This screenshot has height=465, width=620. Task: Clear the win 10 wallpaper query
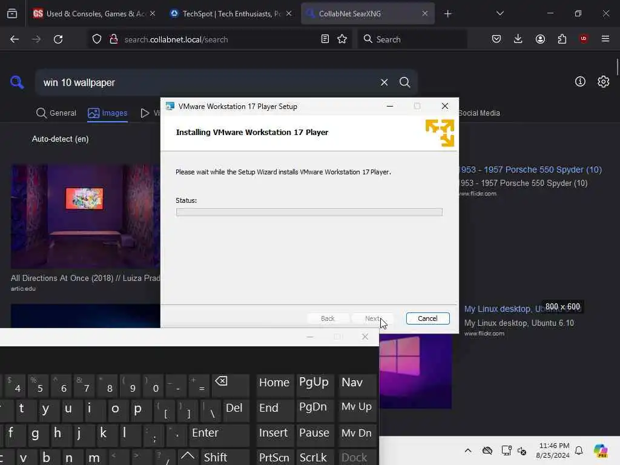click(x=384, y=82)
